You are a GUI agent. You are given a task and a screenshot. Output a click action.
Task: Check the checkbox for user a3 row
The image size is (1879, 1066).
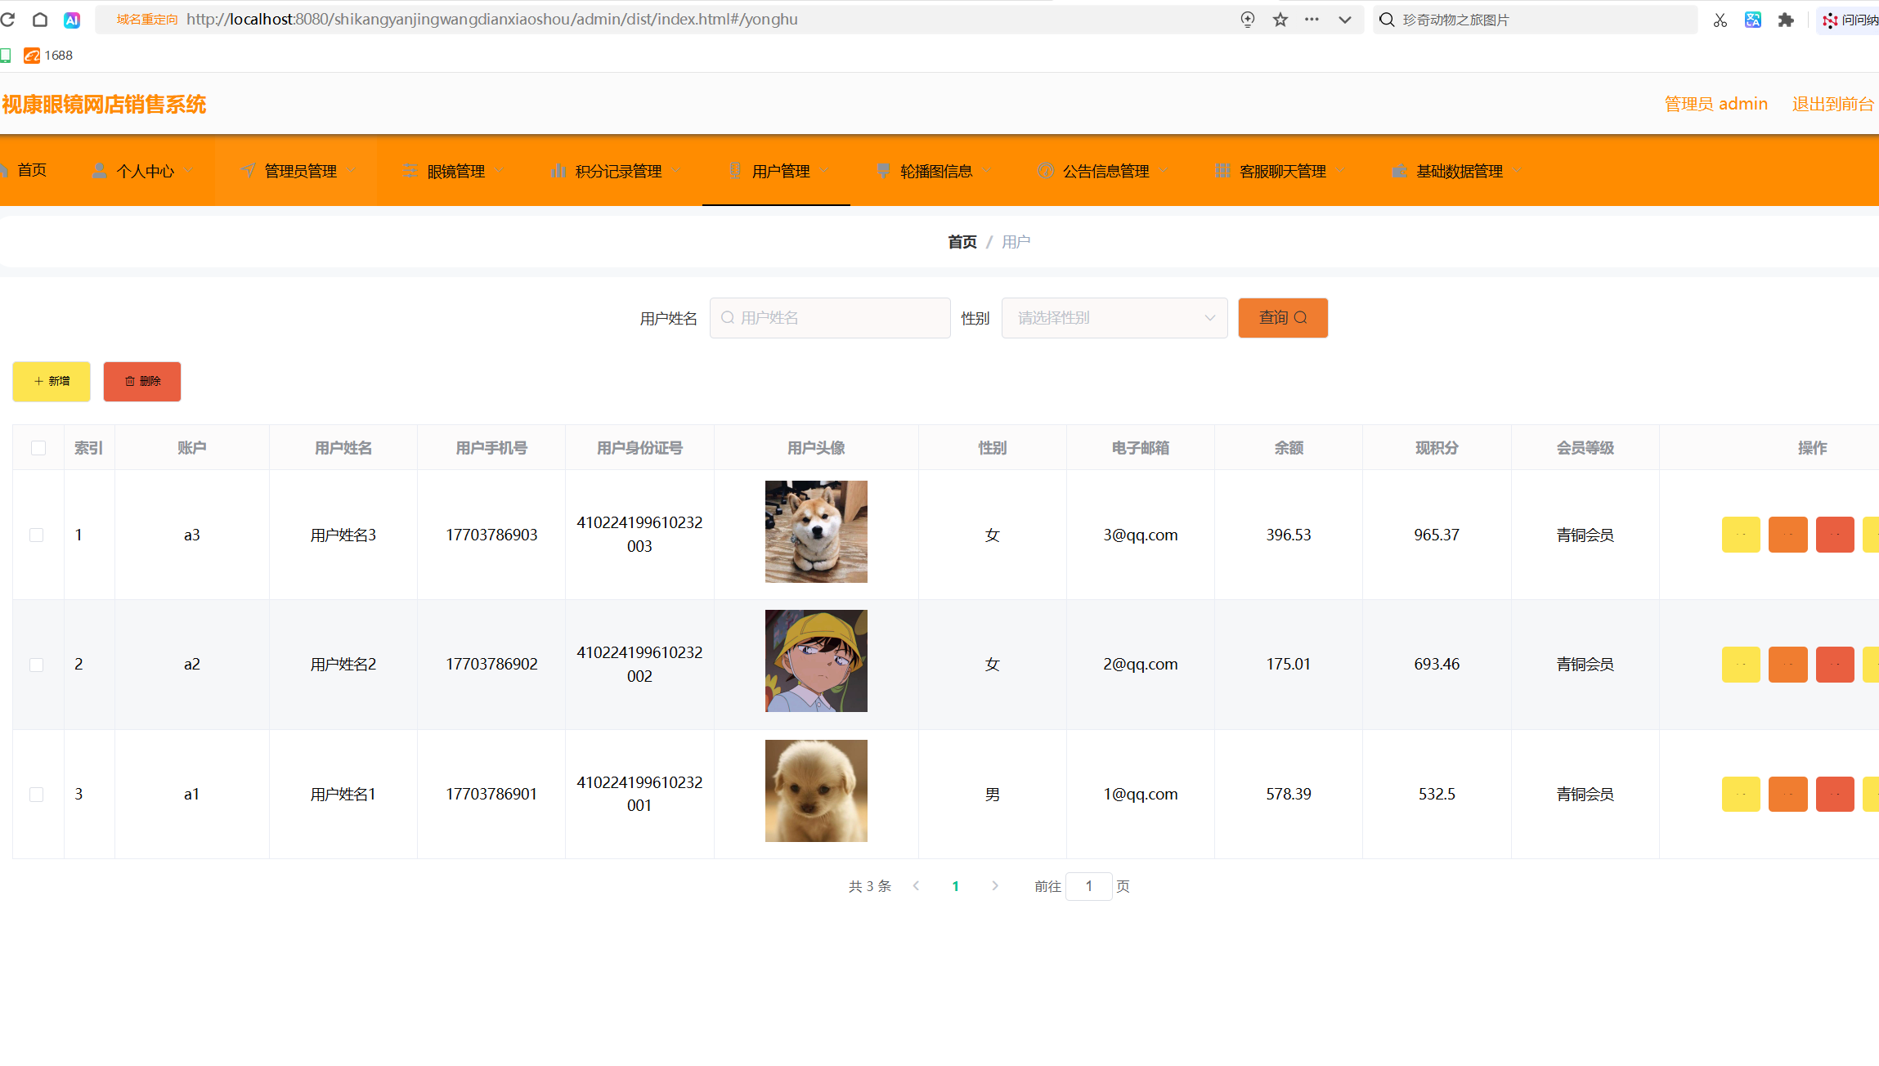[x=37, y=535]
